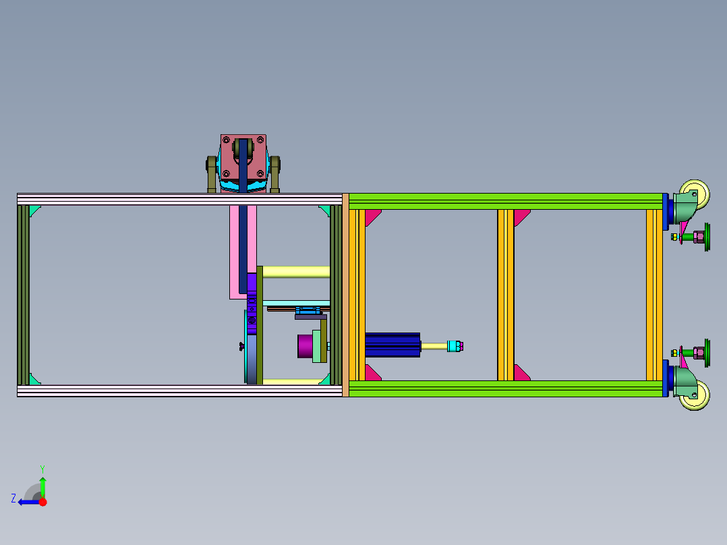Select the far-left olive vertical profile
The width and height of the screenshot is (727, 545).
pos(23,295)
